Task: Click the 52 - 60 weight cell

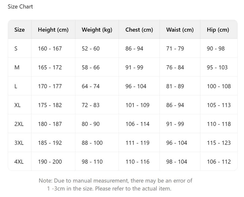Action: 91,48
